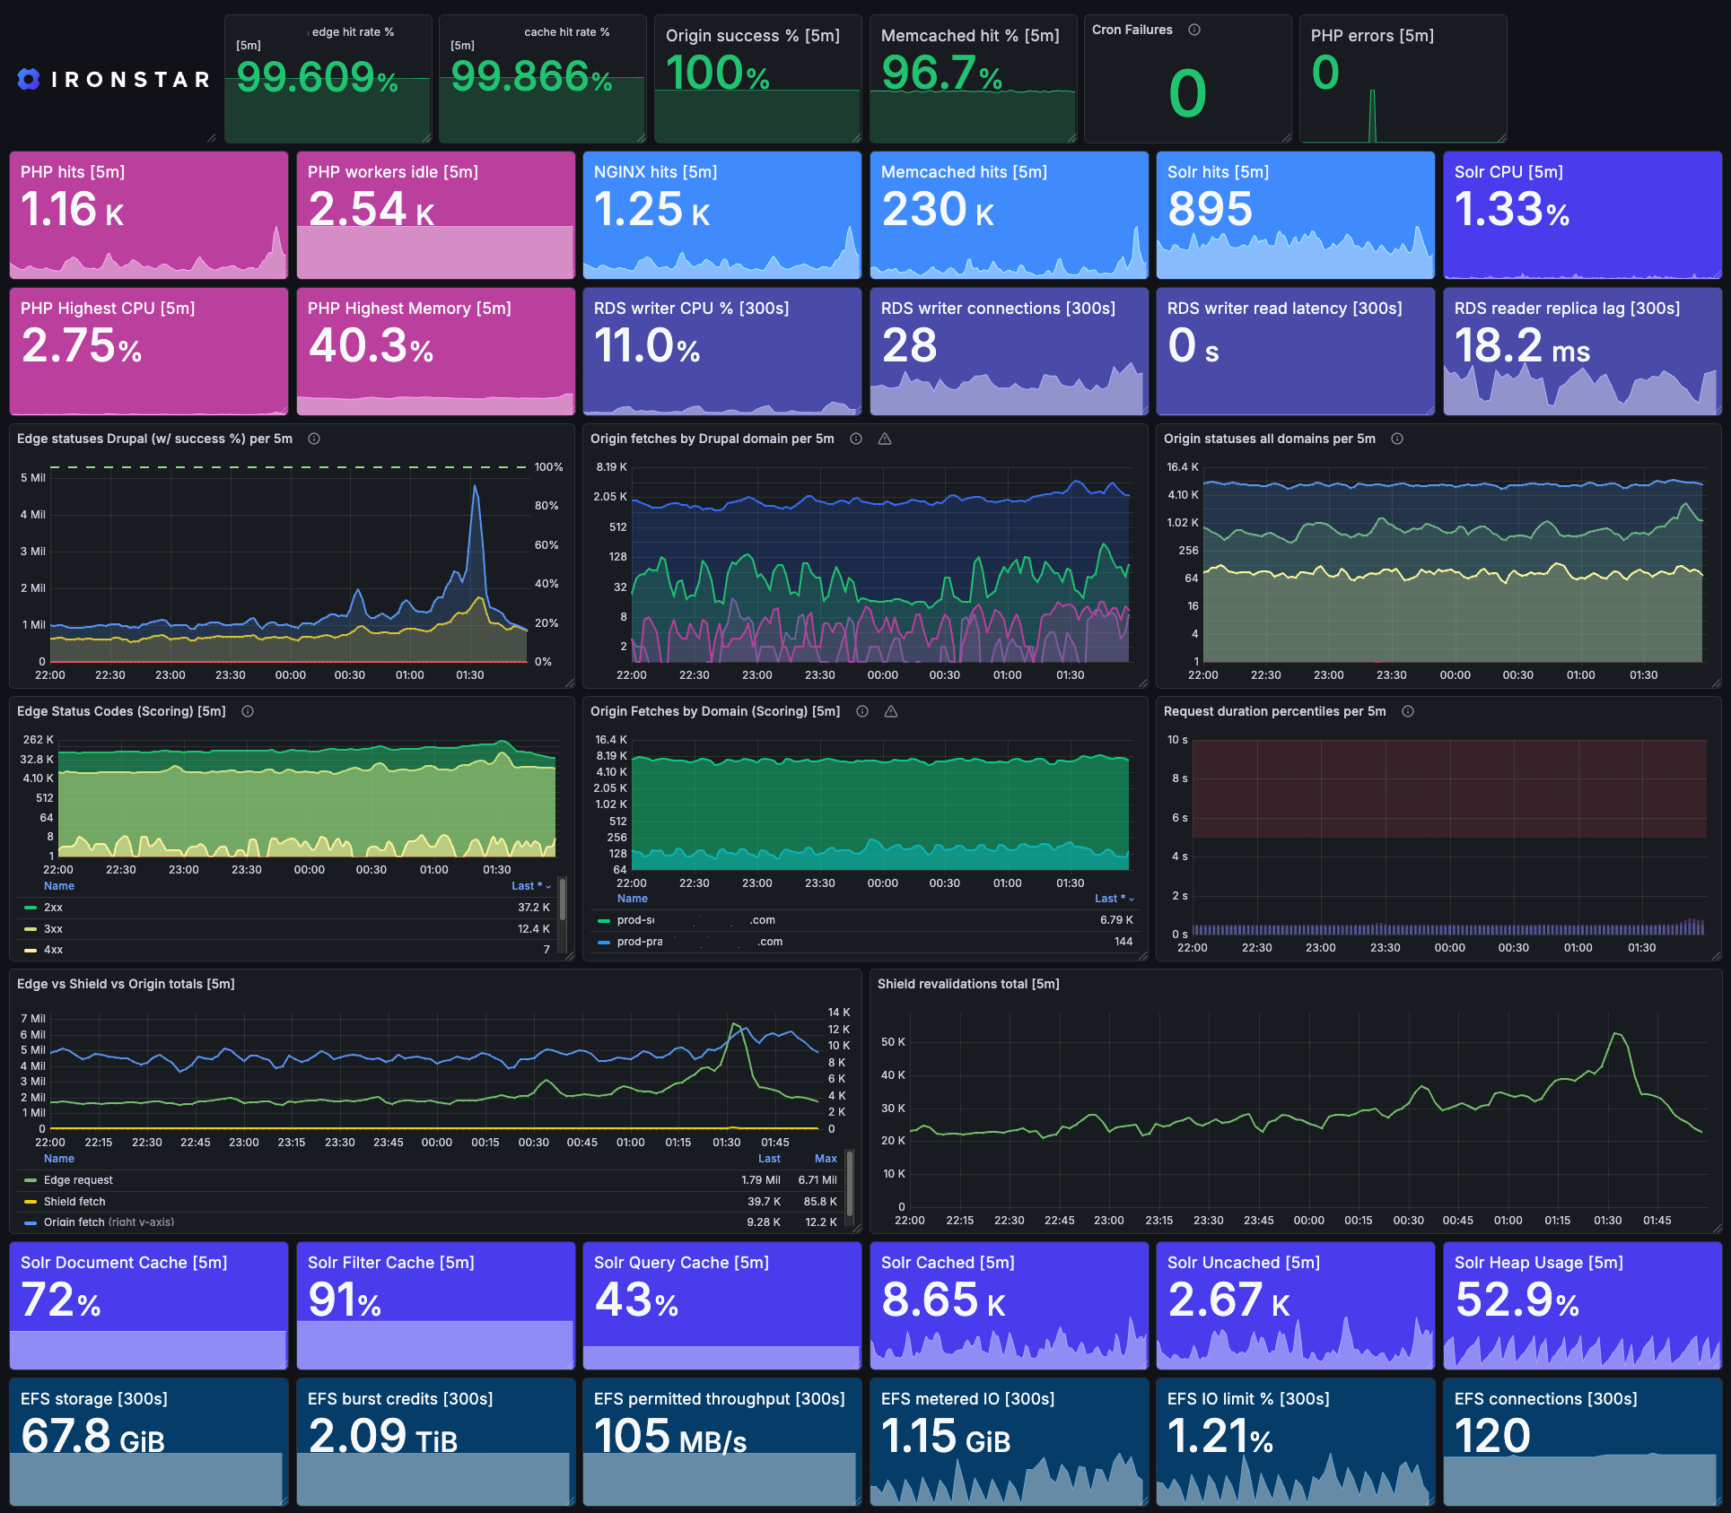Toggle the 2xx series in Edge Status Codes legend
Viewport: 1731px width, 1513px height.
pos(52,907)
